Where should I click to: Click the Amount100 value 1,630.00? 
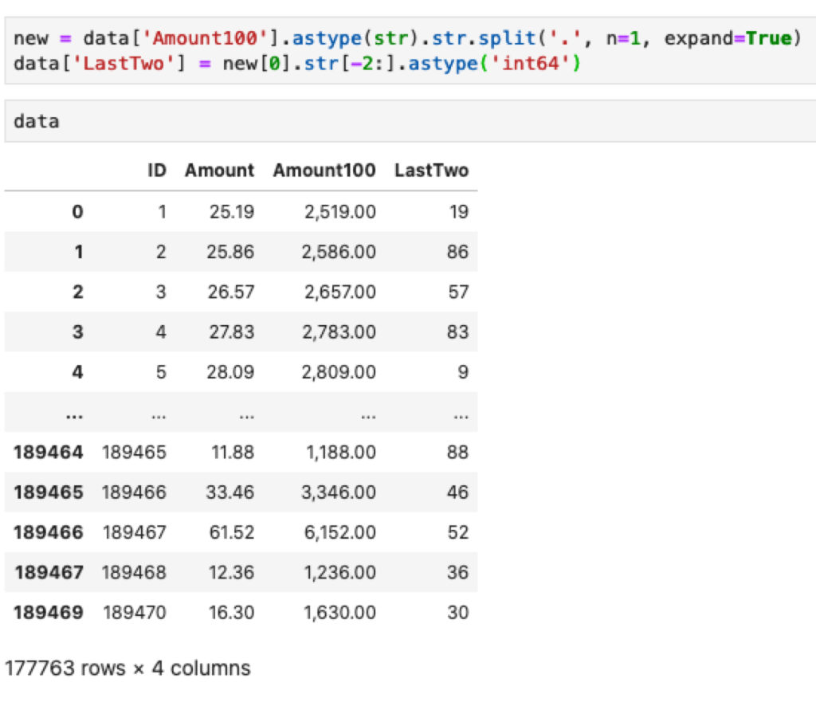(339, 613)
